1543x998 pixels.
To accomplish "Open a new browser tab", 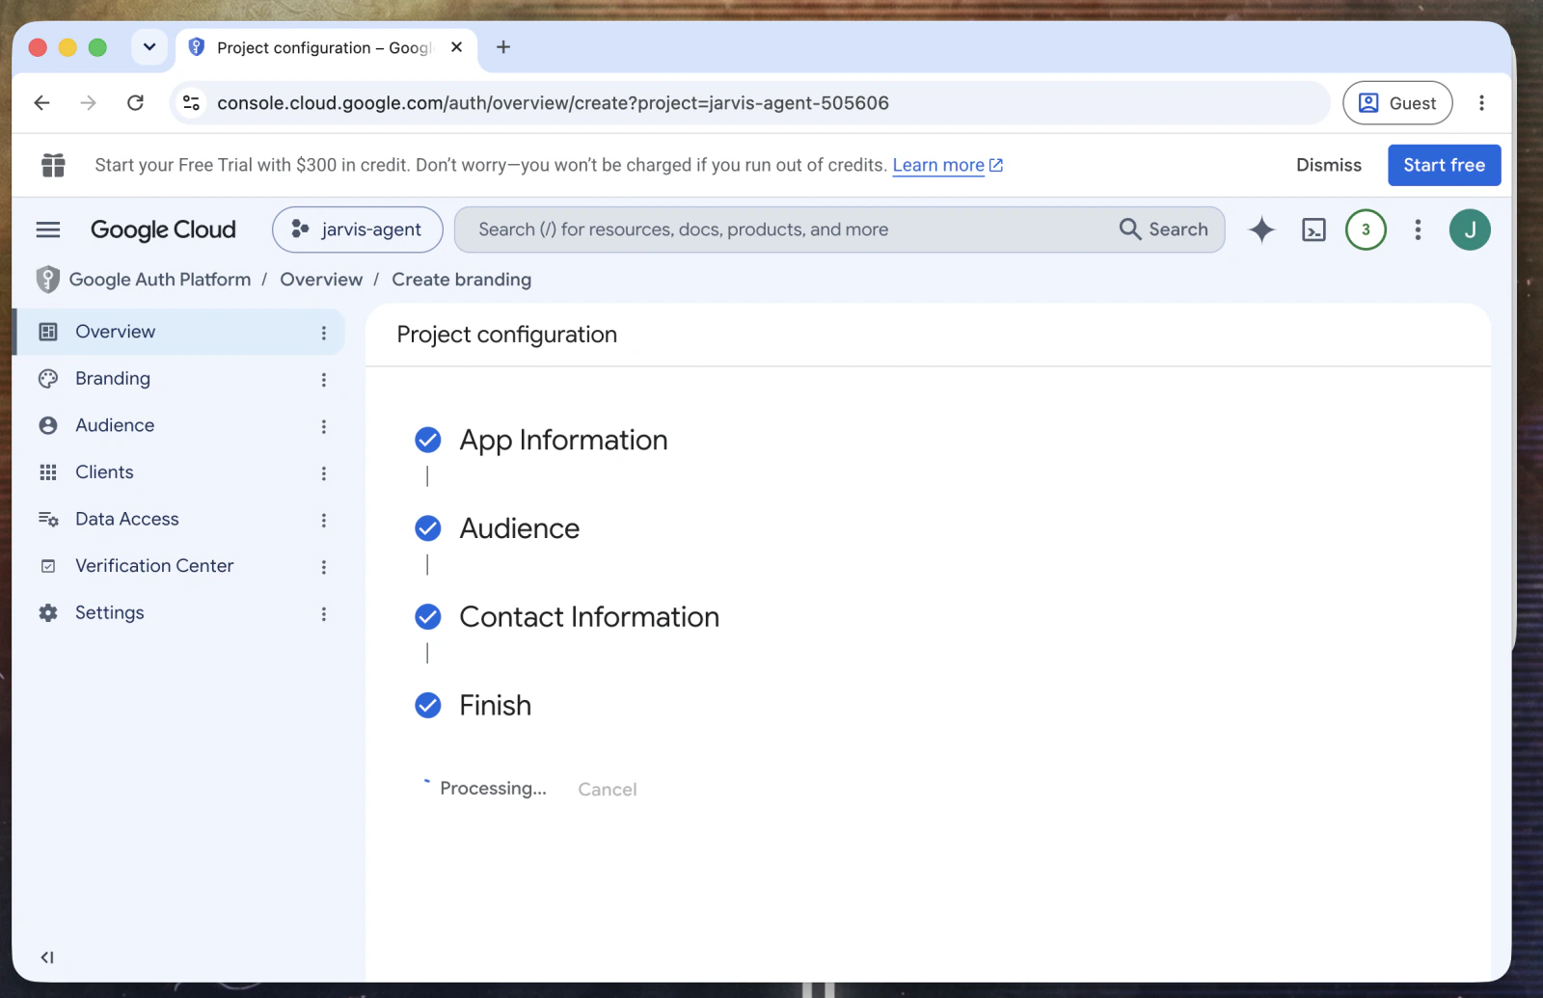I will tap(503, 47).
